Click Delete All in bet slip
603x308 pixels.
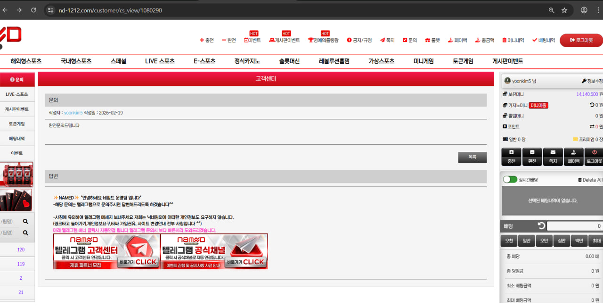pyautogui.click(x=590, y=180)
